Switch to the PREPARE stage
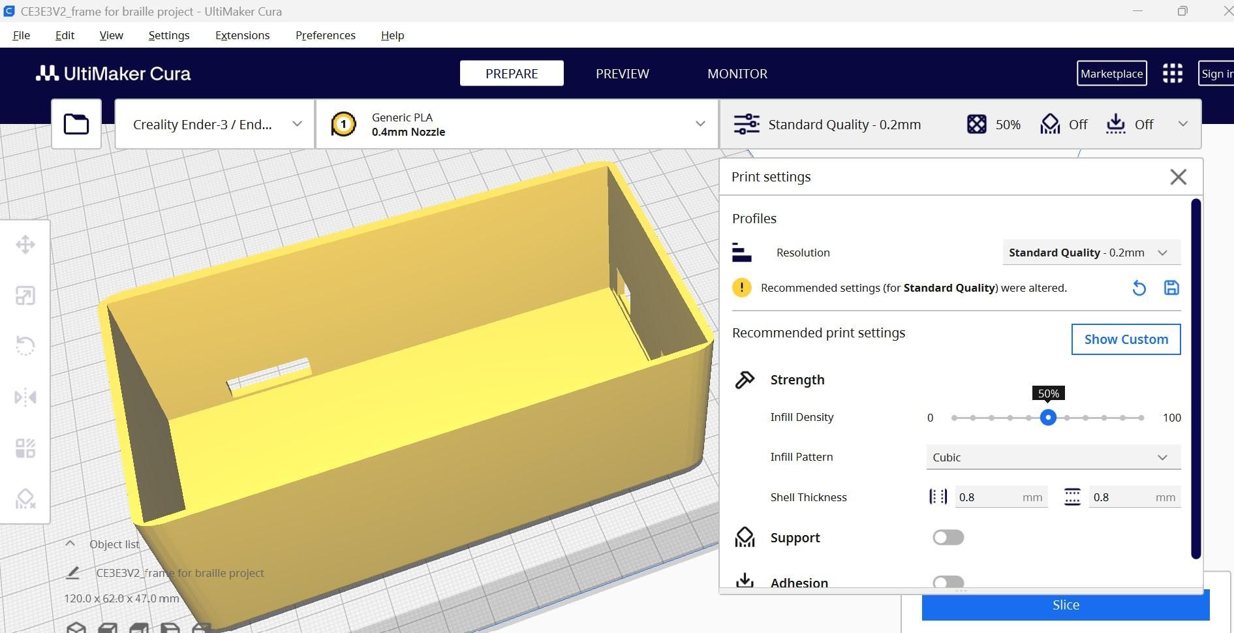This screenshot has height=633, width=1234. tap(512, 73)
